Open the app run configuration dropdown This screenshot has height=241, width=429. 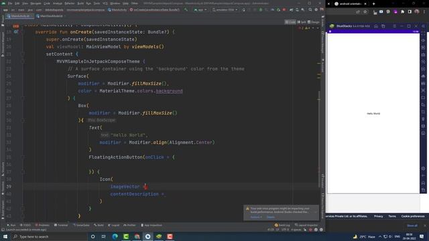click(200, 9)
